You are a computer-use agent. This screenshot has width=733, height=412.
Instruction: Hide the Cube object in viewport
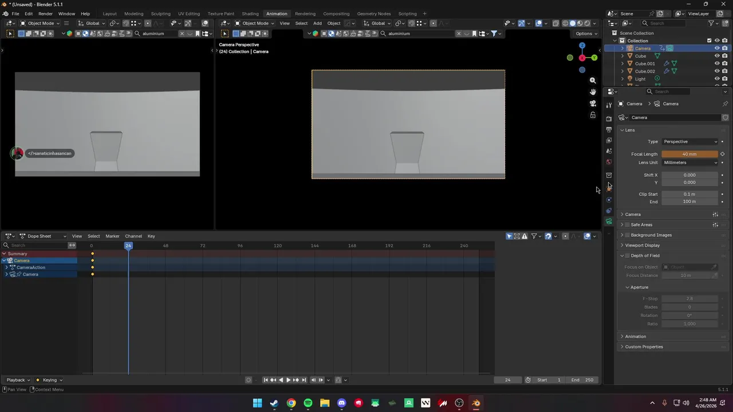(716, 56)
